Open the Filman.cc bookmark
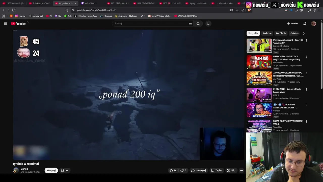 pyautogui.click(x=106, y=16)
